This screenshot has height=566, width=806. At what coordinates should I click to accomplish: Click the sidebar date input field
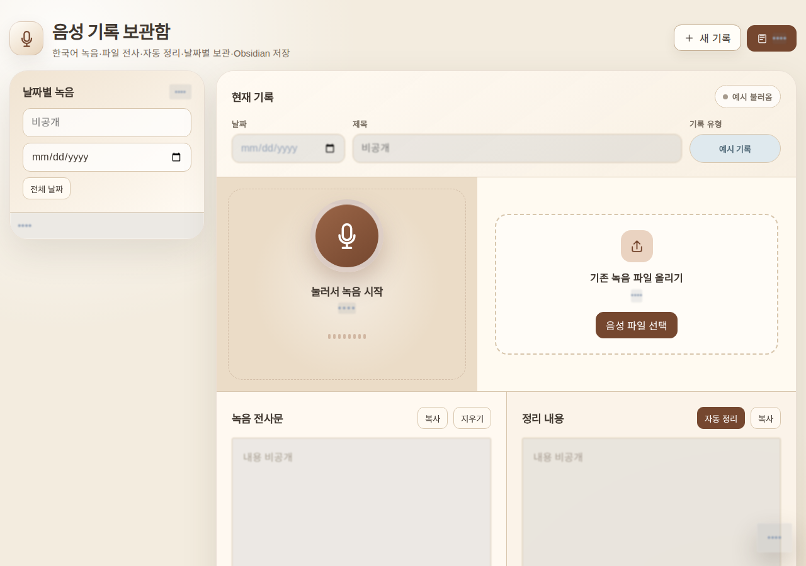pyautogui.click(x=107, y=157)
